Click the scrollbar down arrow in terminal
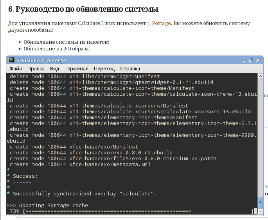The image size is (268, 220). 260,212
